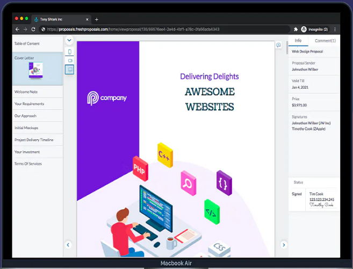Go to the previous page with left arrow
353x269 pixels.
tap(68, 245)
